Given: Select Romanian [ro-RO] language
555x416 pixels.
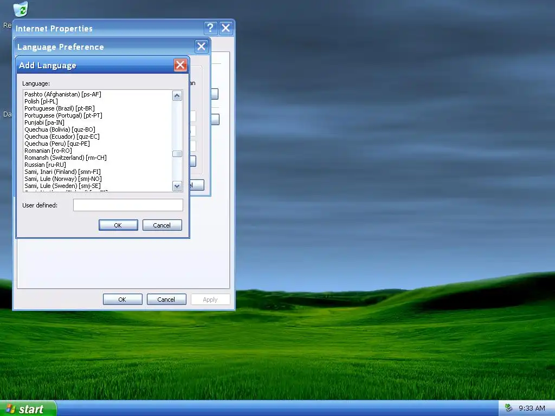Looking at the screenshot, I should (x=48, y=151).
